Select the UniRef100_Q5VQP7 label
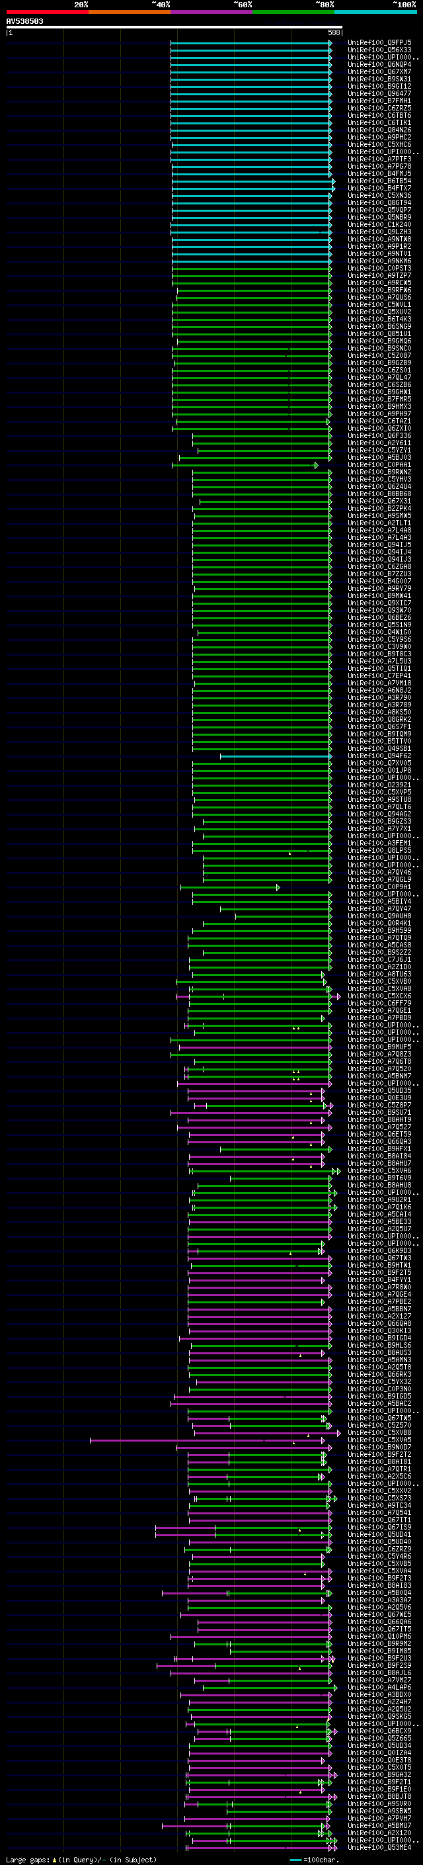Screen dimensions: 423x1865 tap(379, 210)
